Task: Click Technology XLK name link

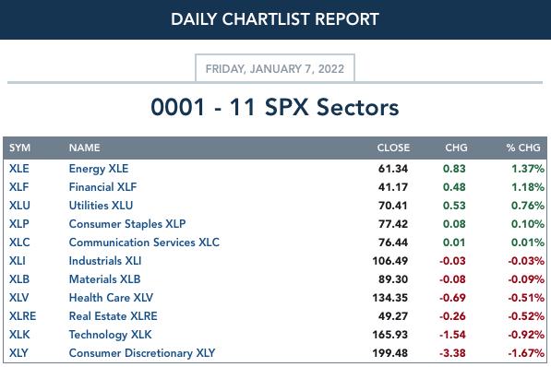Action: (111, 335)
